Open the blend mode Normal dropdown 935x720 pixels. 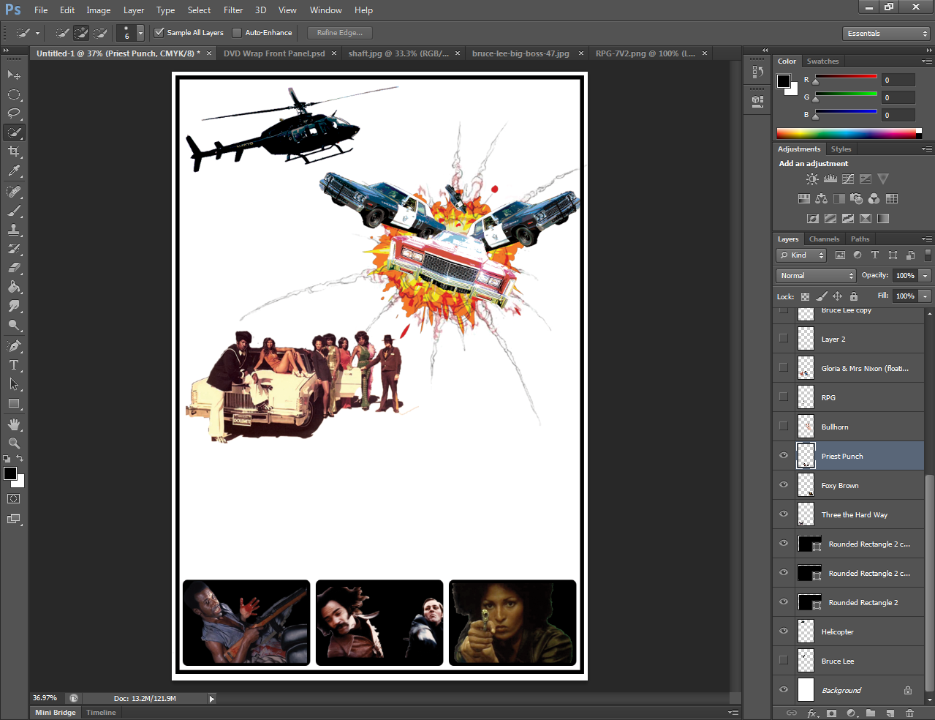pos(816,276)
